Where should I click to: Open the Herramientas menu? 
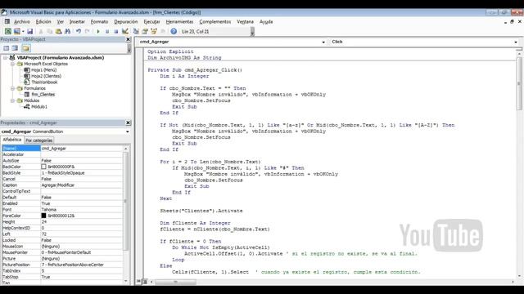[x=180, y=22]
